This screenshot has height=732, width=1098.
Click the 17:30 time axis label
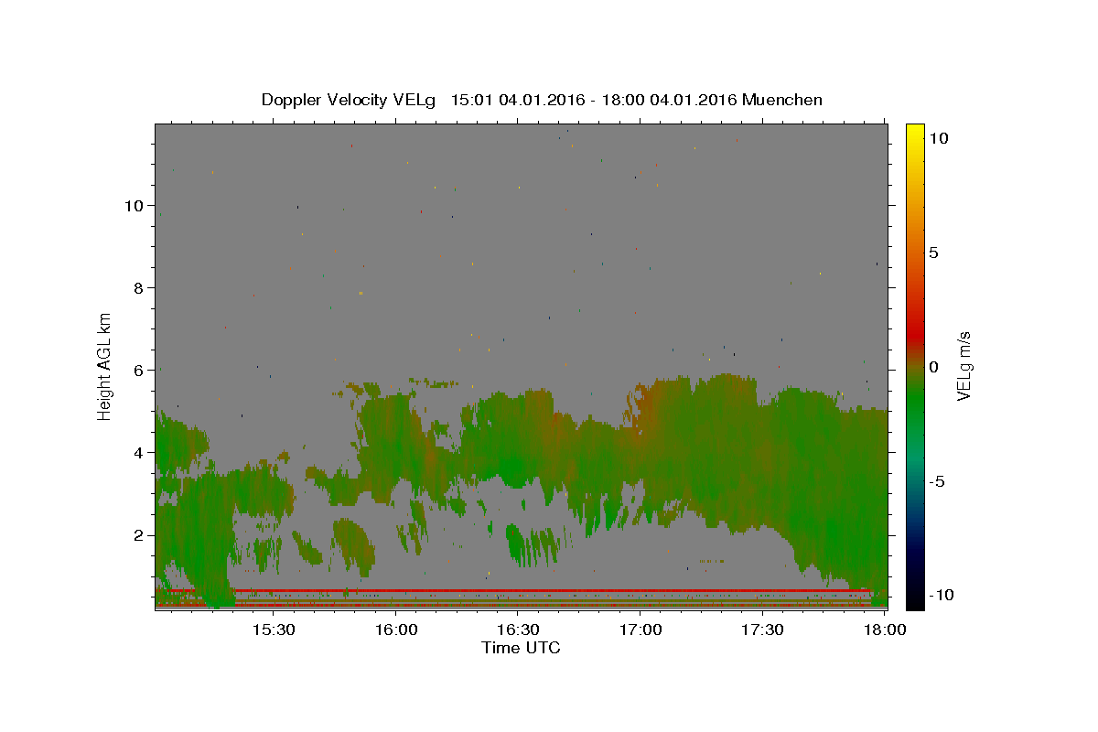coord(762,631)
